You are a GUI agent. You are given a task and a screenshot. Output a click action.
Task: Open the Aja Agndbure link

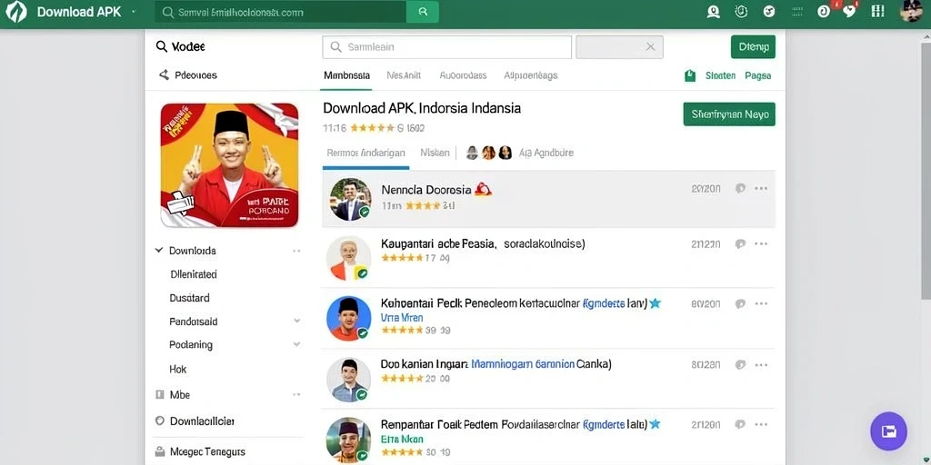tap(546, 153)
